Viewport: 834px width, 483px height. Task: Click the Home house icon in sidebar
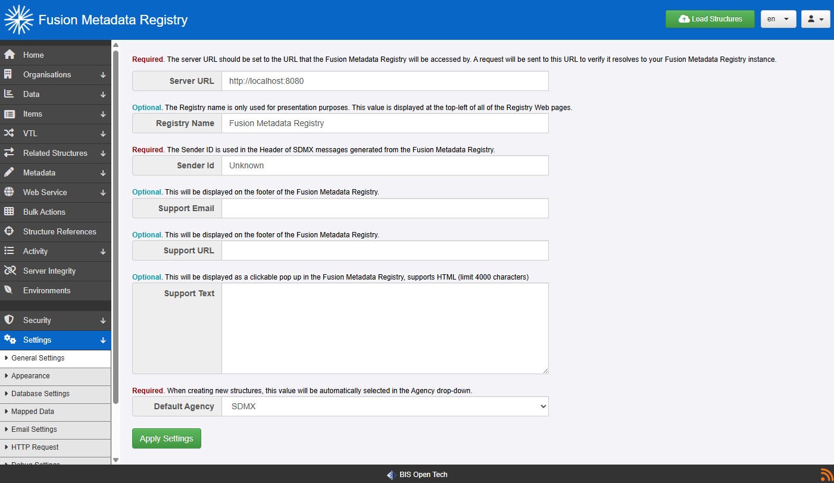point(10,55)
